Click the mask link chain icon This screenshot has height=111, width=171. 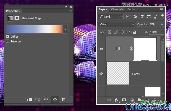point(131,49)
